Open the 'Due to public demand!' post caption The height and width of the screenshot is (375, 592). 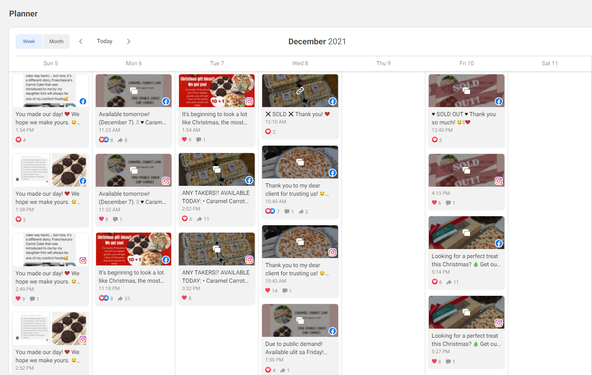pos(296,348)
